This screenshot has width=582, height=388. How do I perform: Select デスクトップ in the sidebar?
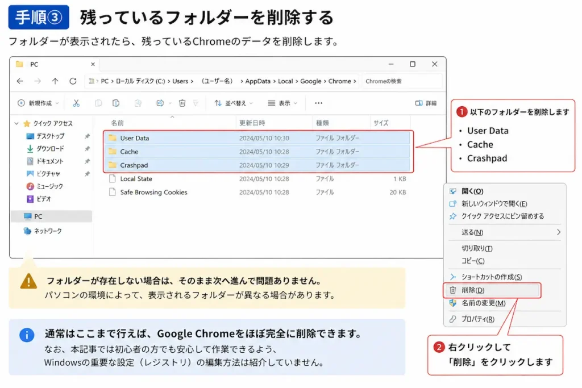coord(50,136)
